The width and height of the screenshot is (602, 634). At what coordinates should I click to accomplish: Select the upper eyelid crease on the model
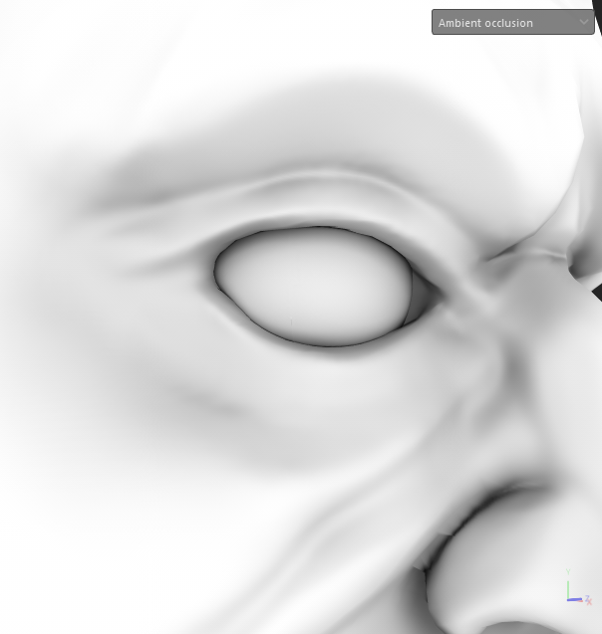pyautogui.click(x=329, y=202)
